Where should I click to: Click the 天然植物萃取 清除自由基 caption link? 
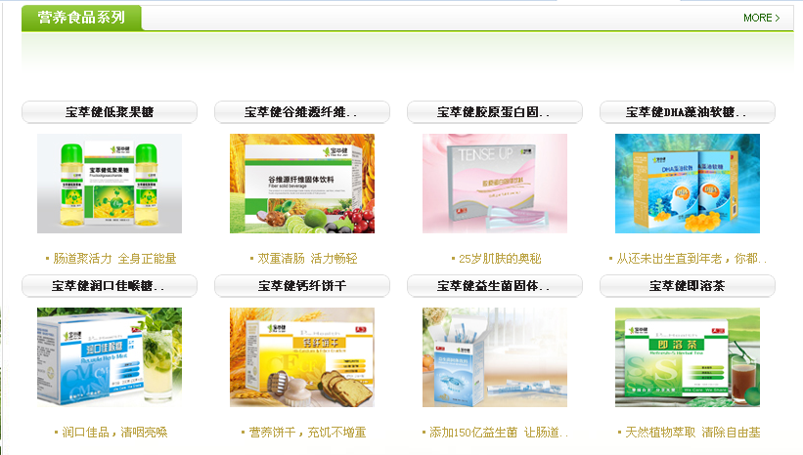coord(692,433)
